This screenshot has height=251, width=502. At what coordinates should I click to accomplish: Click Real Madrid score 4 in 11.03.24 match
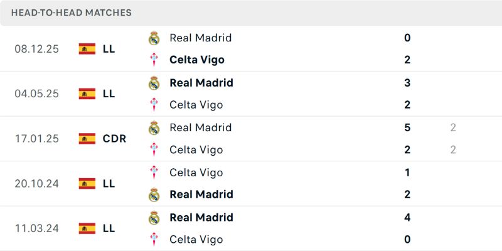pyautogui.click(x=407, y=217)
